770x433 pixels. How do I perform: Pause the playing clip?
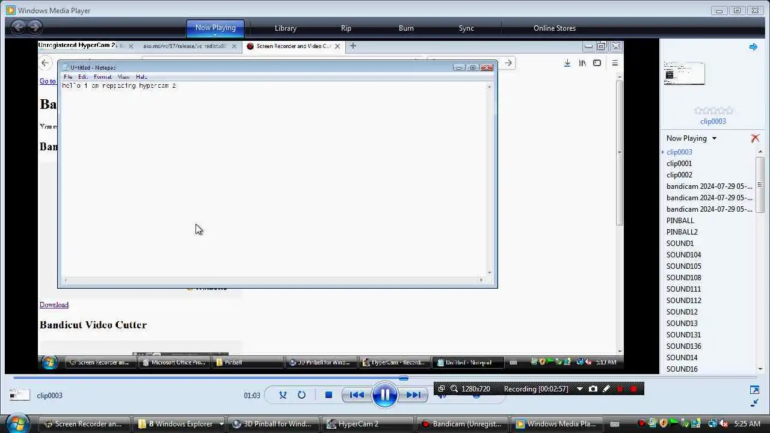[x=385, y=395]
